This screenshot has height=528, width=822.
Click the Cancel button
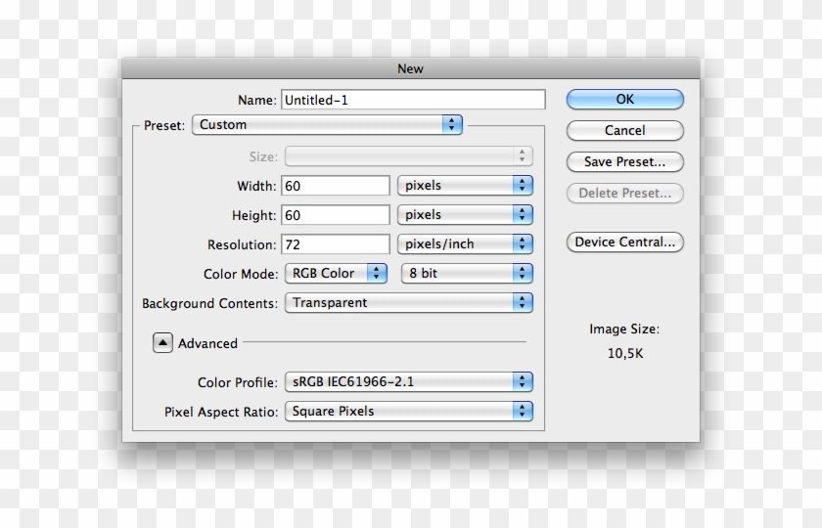tap(625, 130)
